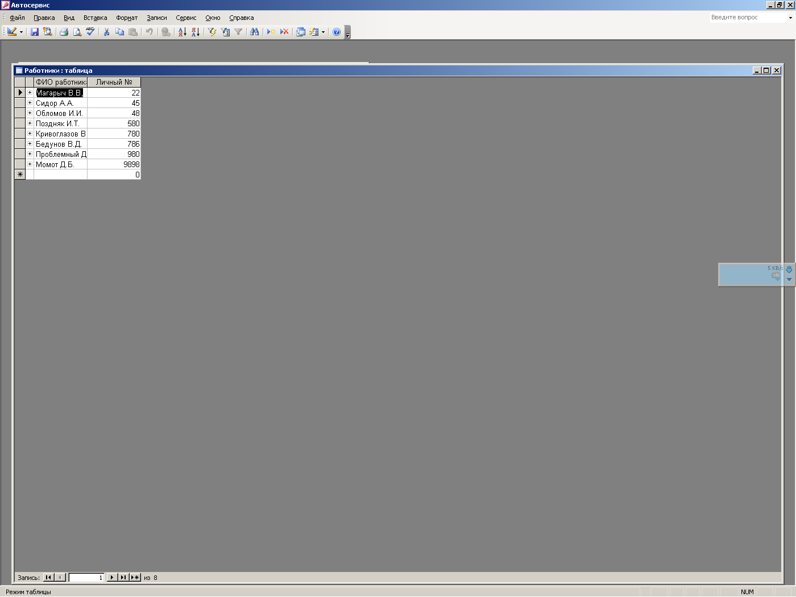
Task: Click the Delete Record toolbar icon
Action: pos(284,32)
